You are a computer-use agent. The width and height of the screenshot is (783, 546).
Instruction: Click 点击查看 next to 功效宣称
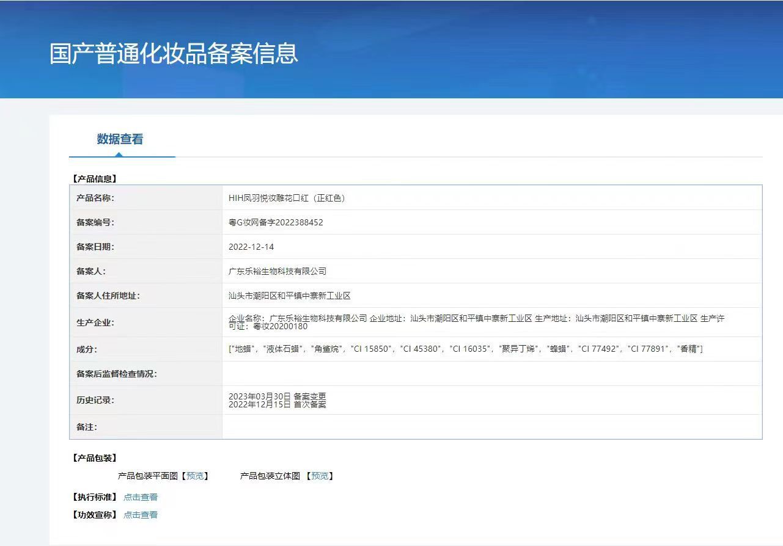pos(141,515)
